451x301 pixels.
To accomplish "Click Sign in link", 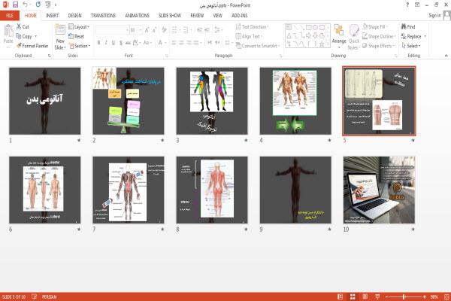I will [434, 15].
